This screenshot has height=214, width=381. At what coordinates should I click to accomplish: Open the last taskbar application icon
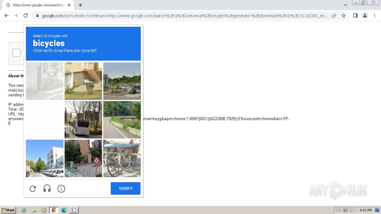74,210
